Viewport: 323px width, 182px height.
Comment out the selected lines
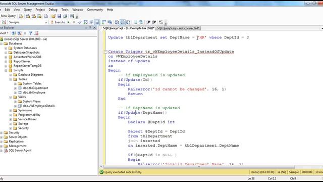click(x=135, y=22)
